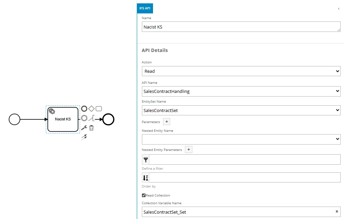The height and width of the screenshot is (219, 344).
Task: Append an intermediate event double circle
Action: (x=84, y=118)
